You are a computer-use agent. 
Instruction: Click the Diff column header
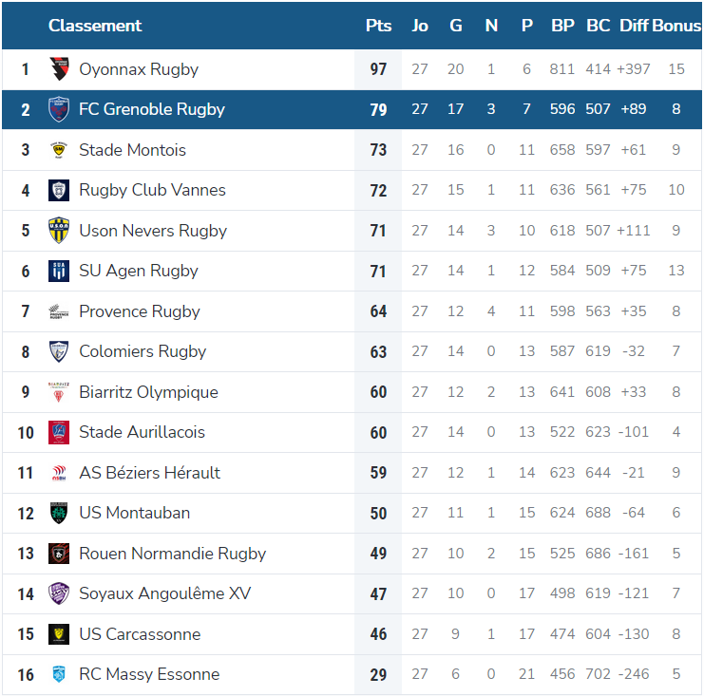(634, 26)
